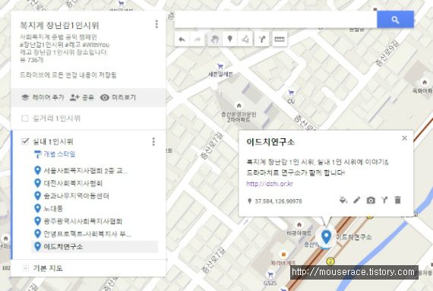Screen dimensions: 433x291
Task: Select the draw line tool
Action: (245, 40)
